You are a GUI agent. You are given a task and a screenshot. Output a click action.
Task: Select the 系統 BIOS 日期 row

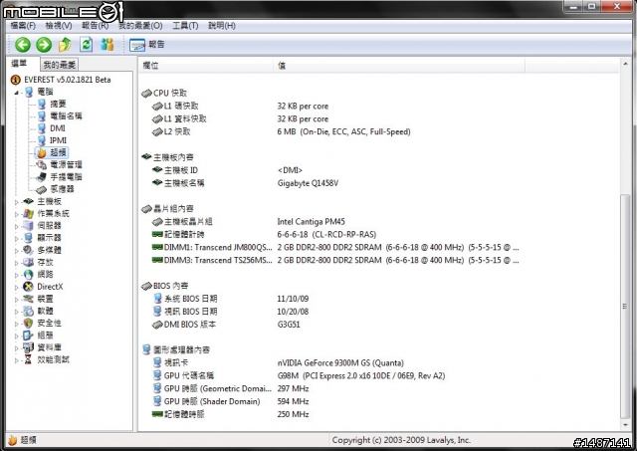point(231,299)
